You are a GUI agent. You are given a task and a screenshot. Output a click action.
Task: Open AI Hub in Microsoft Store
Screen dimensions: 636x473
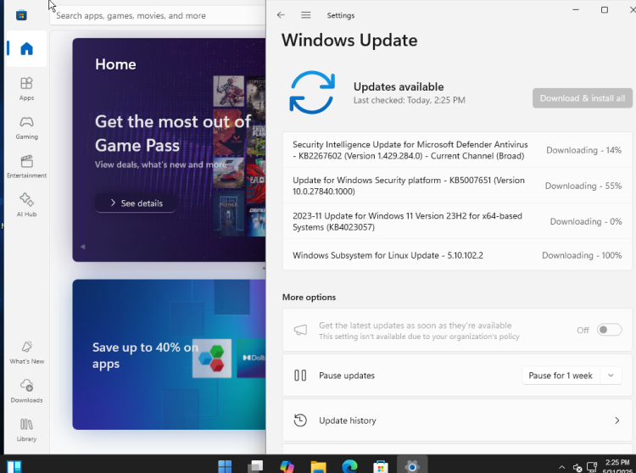26,204
